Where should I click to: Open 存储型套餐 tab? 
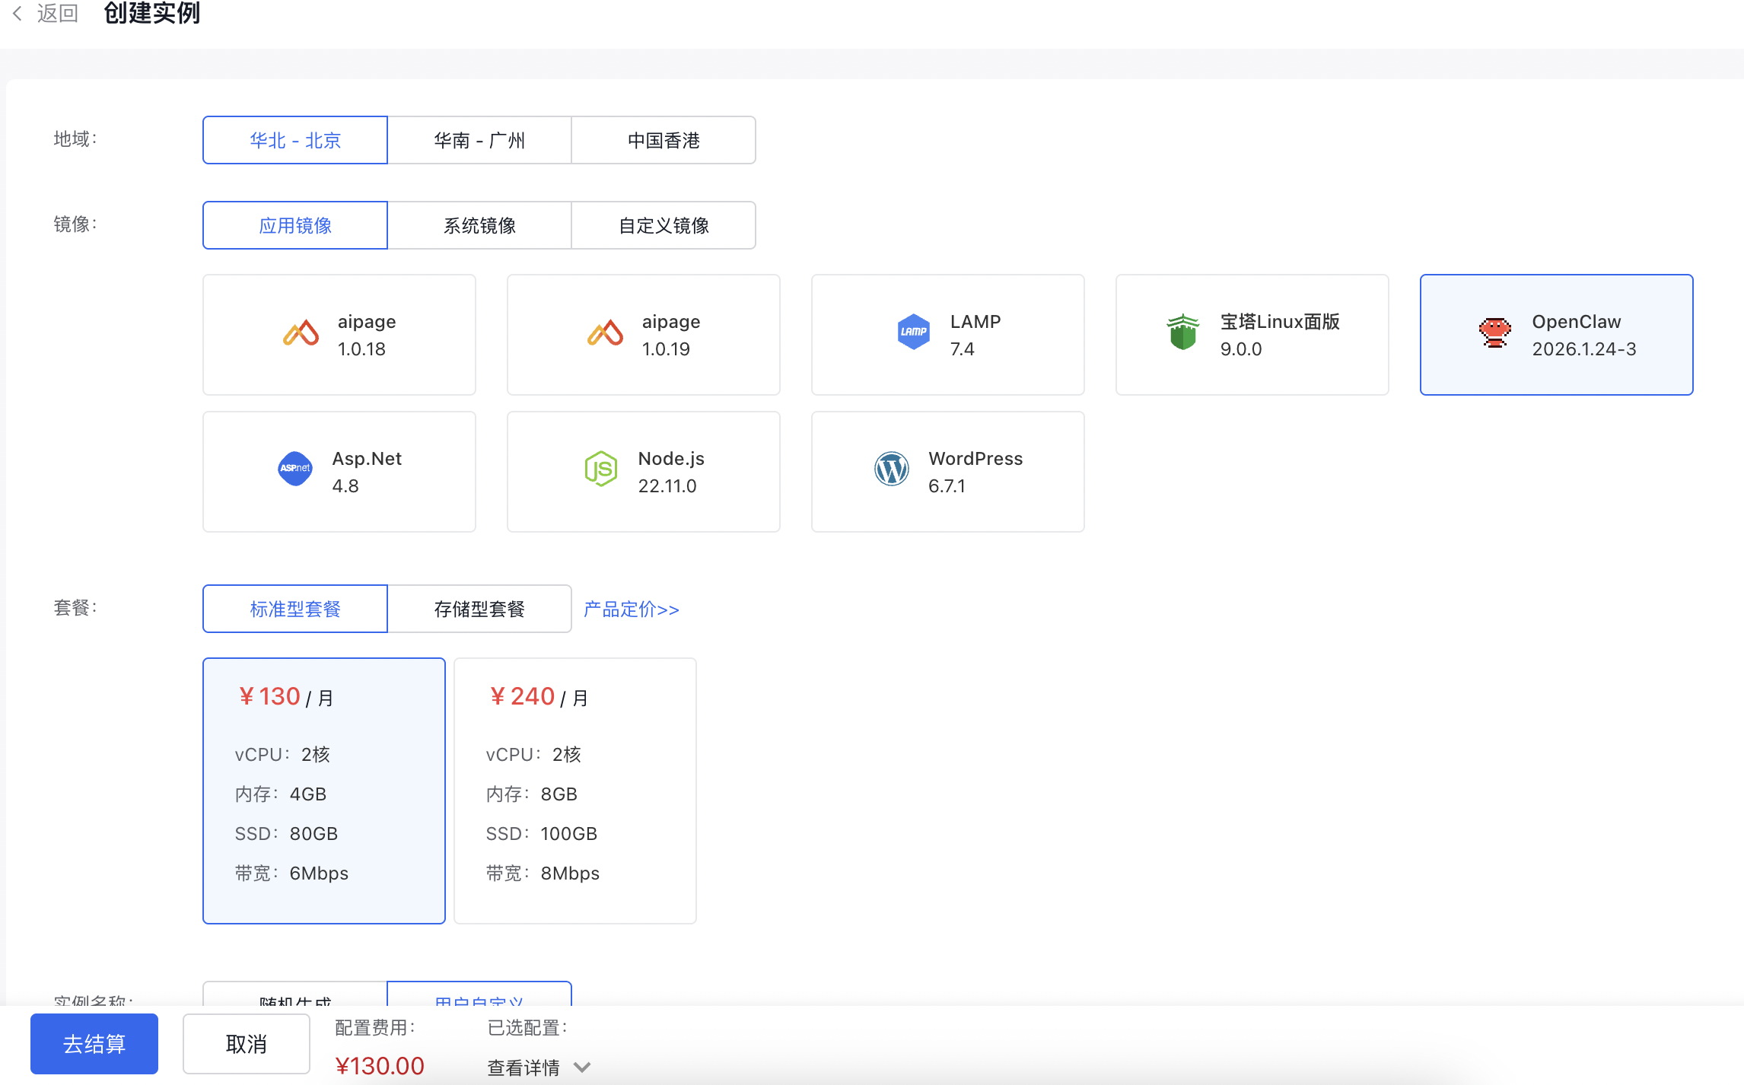click(479, 609)
